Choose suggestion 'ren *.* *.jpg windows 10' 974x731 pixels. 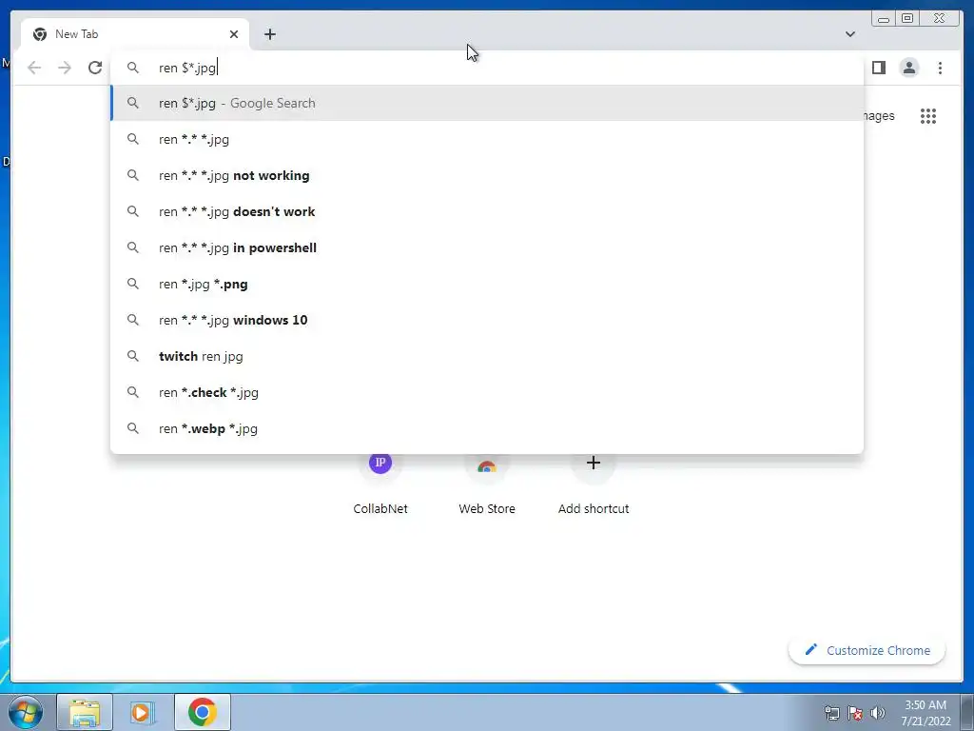[487, 320]
